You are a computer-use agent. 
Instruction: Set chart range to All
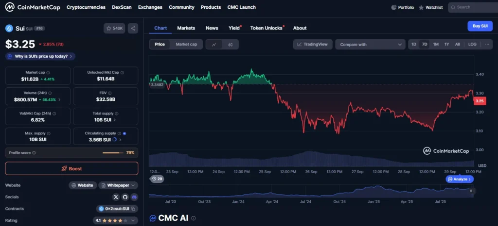tap(457, 44)
